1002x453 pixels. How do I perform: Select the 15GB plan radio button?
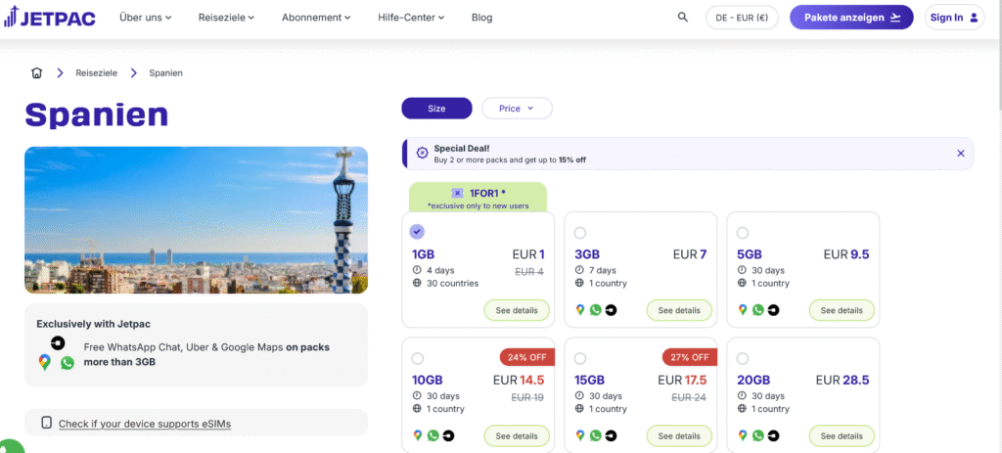[x=579, y=358]
